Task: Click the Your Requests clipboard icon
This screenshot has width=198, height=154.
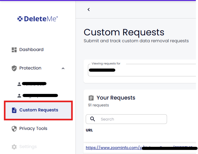Action: 91,98
